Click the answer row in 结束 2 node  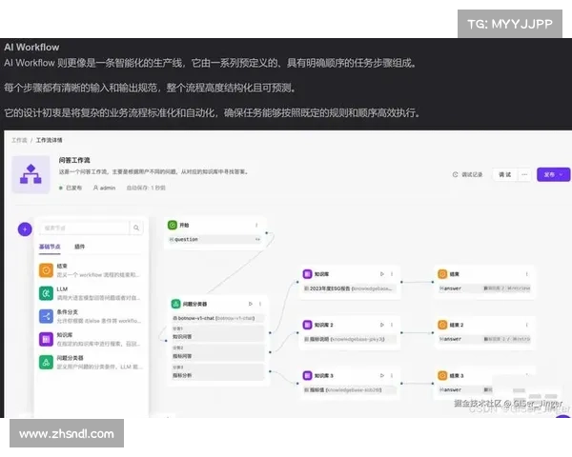point(484,339)
